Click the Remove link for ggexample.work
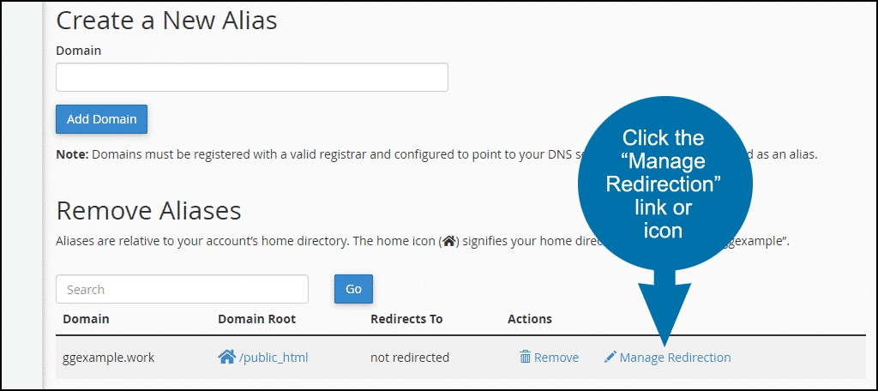 point(556,358)
